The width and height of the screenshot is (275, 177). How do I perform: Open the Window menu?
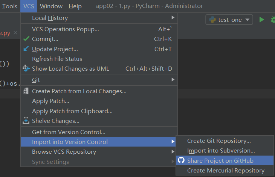click(51, 6)
